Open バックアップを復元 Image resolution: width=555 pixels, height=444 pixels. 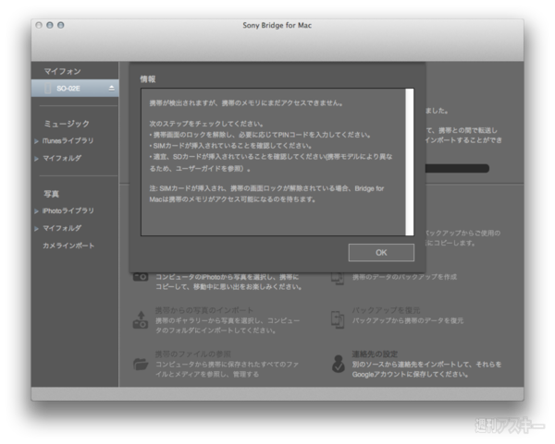[x=386, y=310]
